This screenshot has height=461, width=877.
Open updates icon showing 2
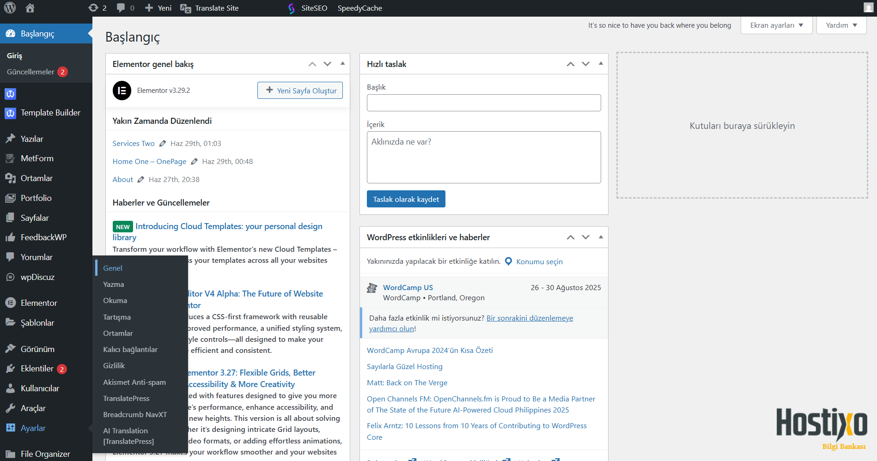point(93,8)
